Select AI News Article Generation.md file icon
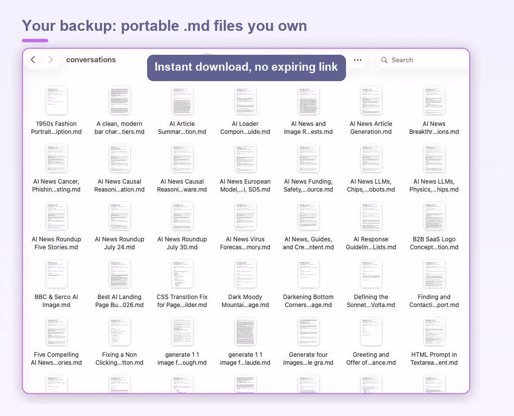 pyautogui.click(x=371, y=101)
